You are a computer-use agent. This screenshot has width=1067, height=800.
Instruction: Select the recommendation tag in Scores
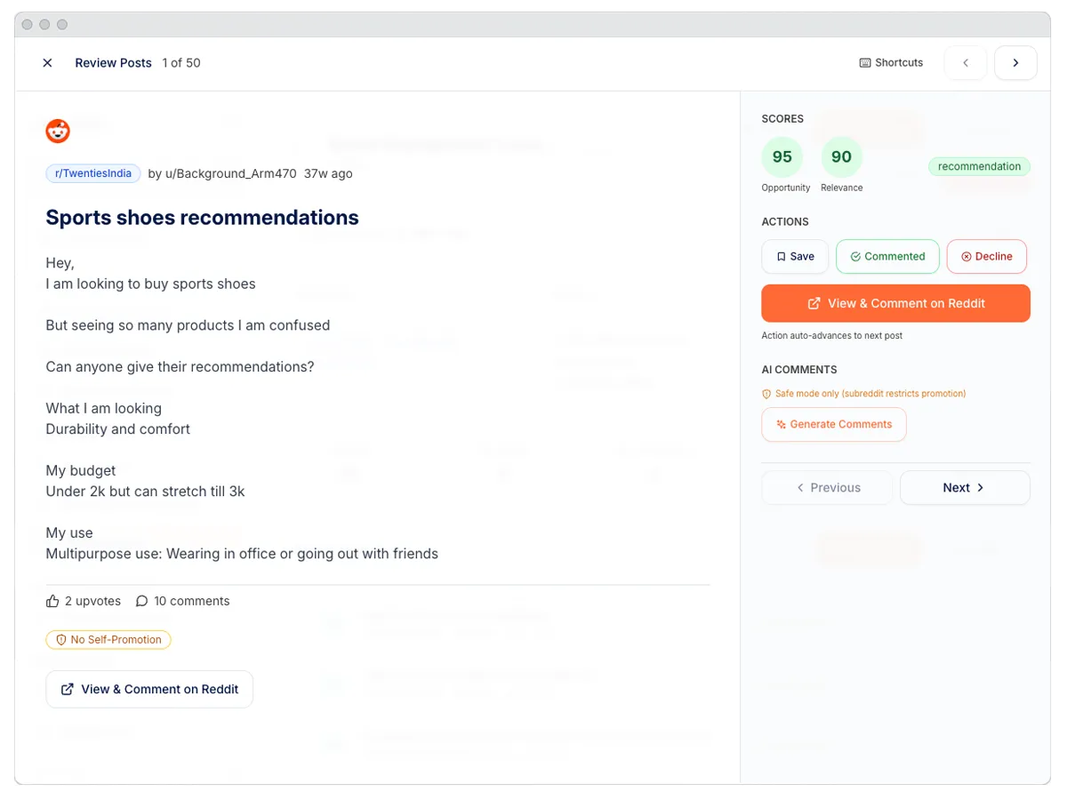pos(979,166)
